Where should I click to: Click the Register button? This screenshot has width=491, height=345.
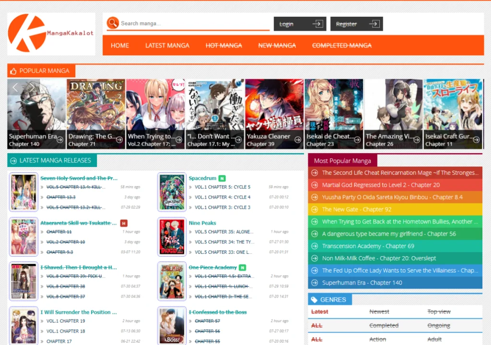coord(357,24)
